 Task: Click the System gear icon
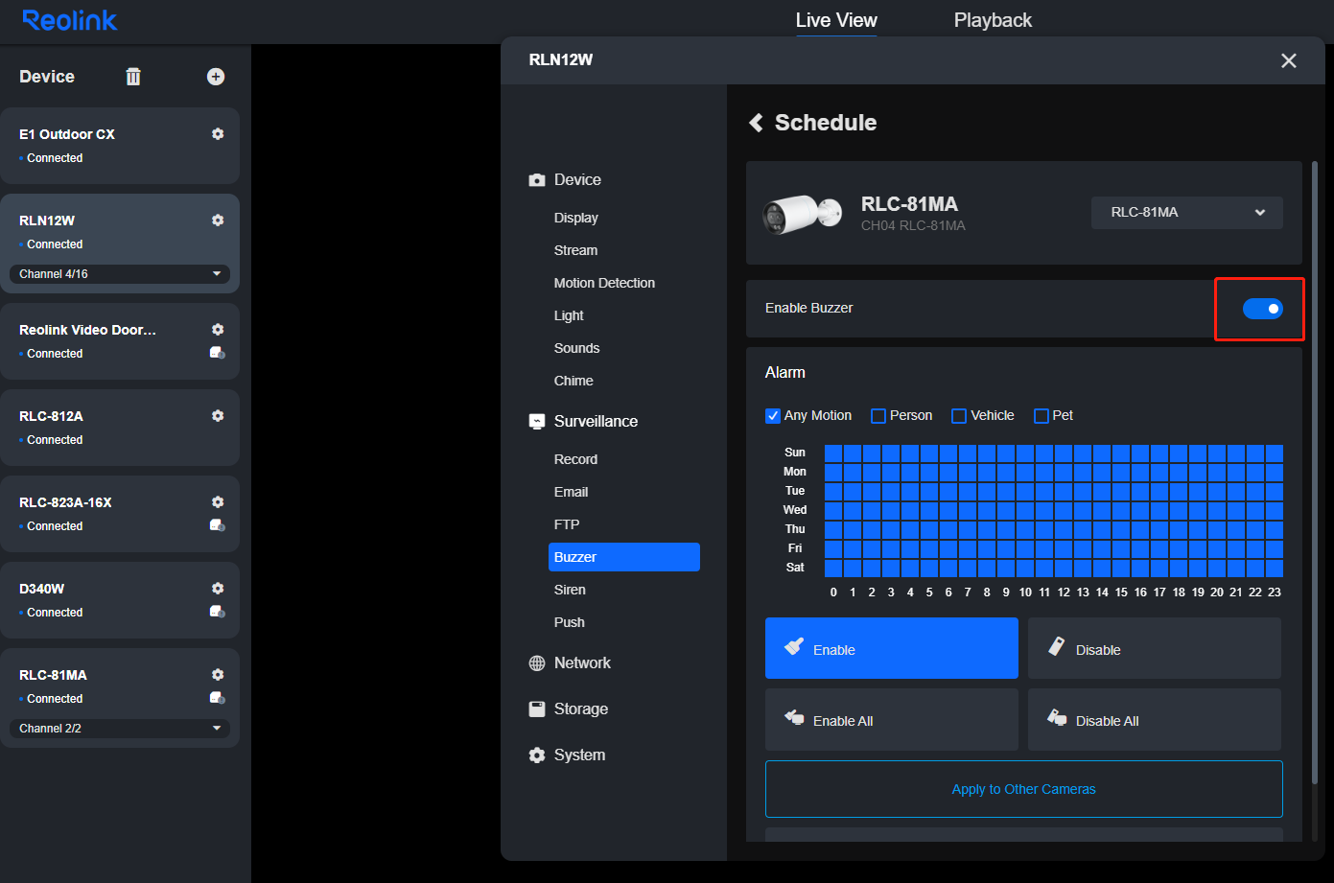click(537, 755)
